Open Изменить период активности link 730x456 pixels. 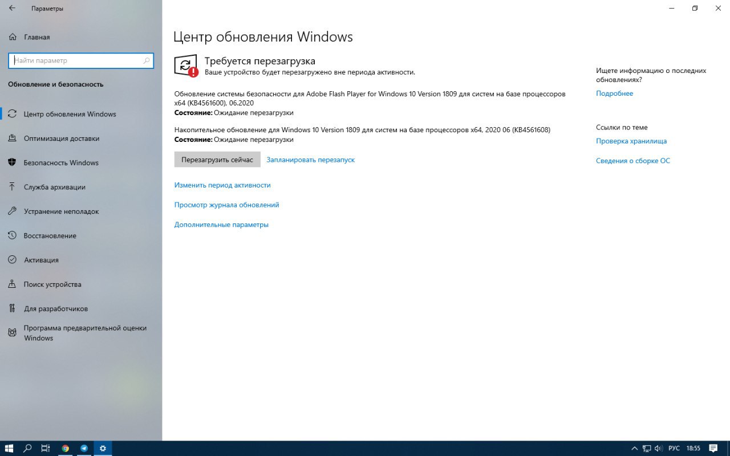click(x=222, y=185)
